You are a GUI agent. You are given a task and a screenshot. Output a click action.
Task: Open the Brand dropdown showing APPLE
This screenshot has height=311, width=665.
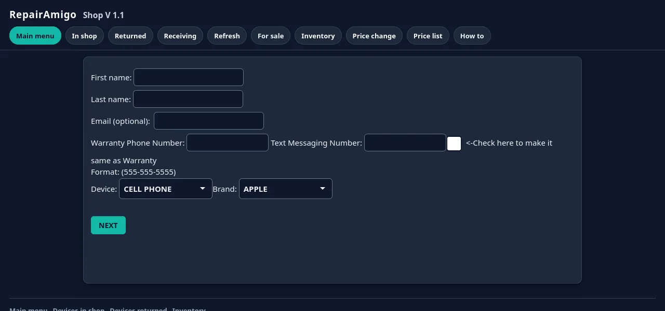(286, 189)
